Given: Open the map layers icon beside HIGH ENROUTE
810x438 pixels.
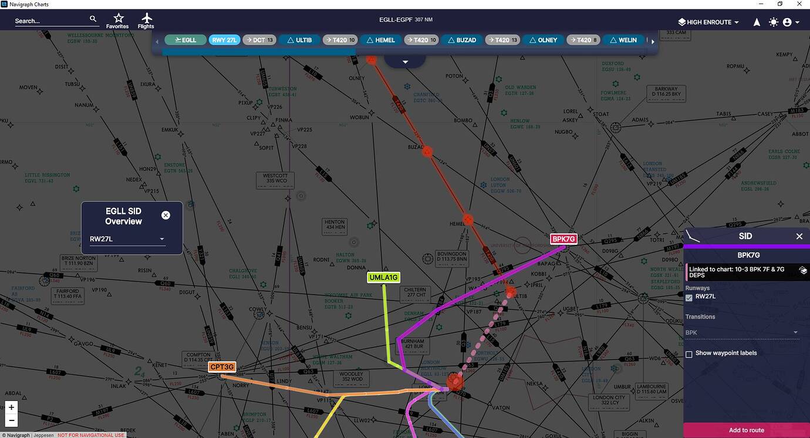Looking at the screenshot, I should click(x=681, y=22).
